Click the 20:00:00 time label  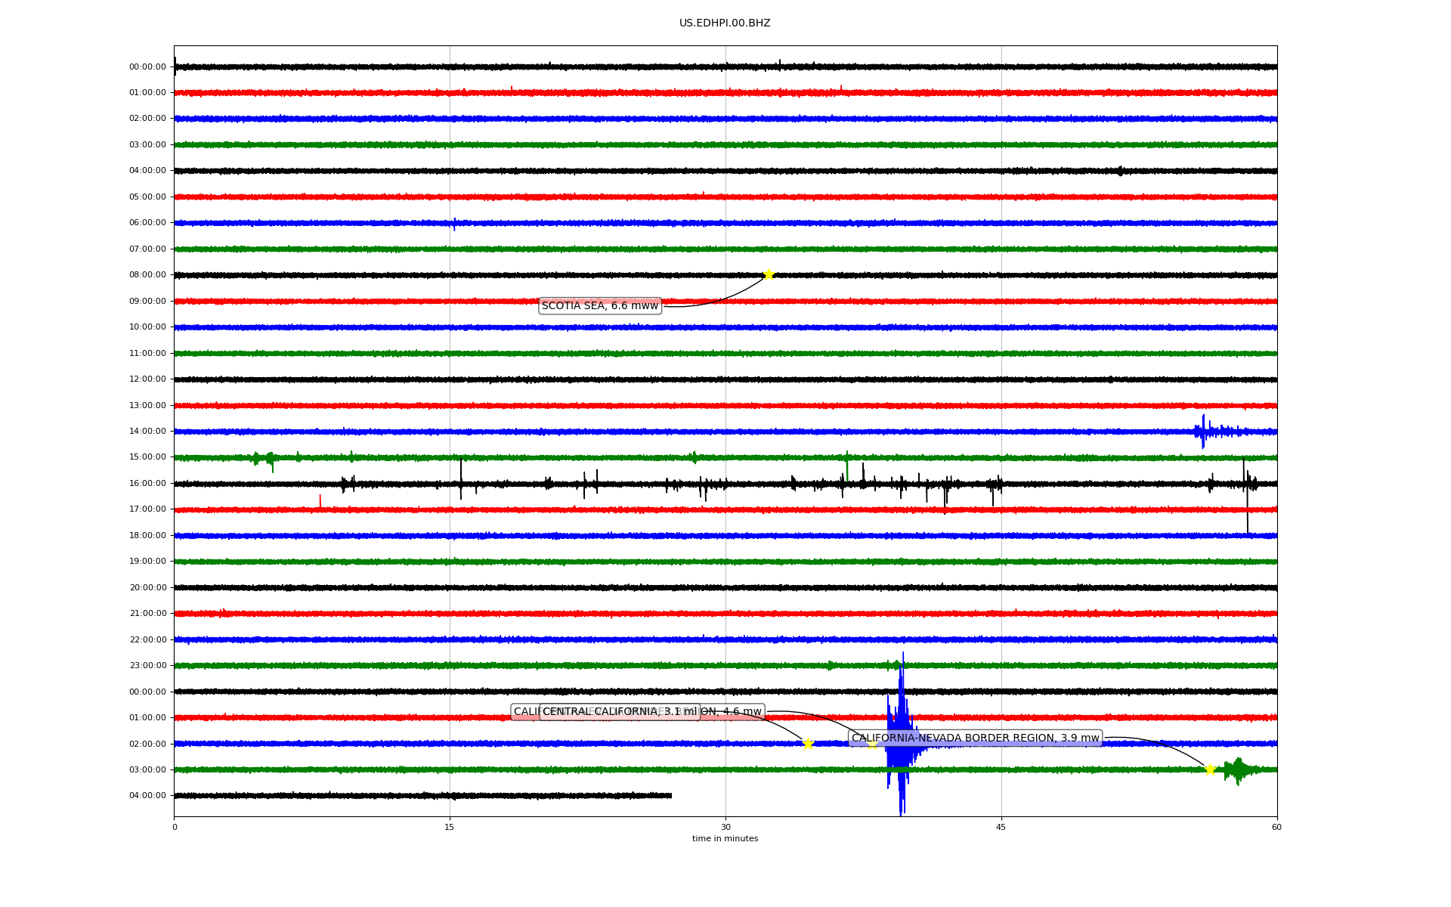click(147, 588)
